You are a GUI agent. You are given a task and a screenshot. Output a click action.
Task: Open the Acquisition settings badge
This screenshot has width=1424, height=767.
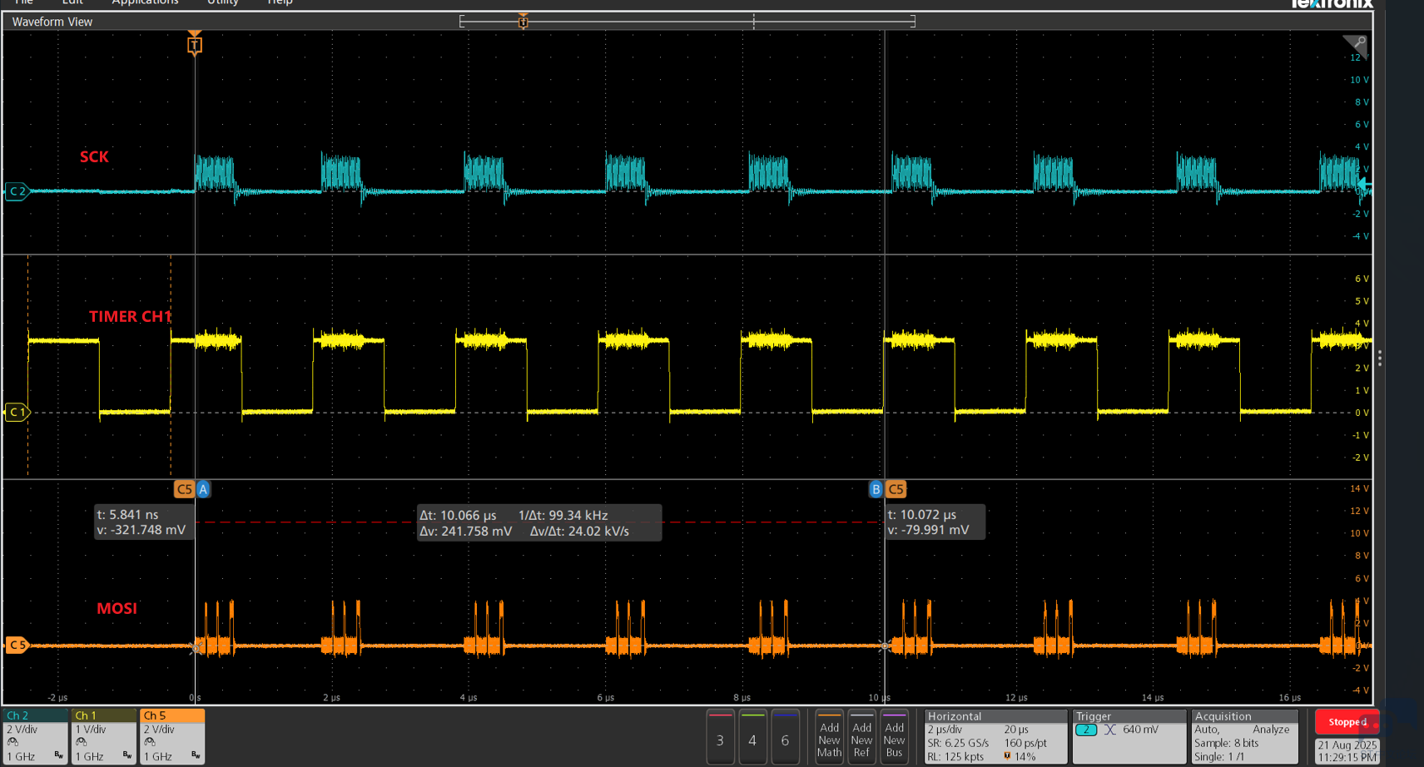(x=1245, y=737)
